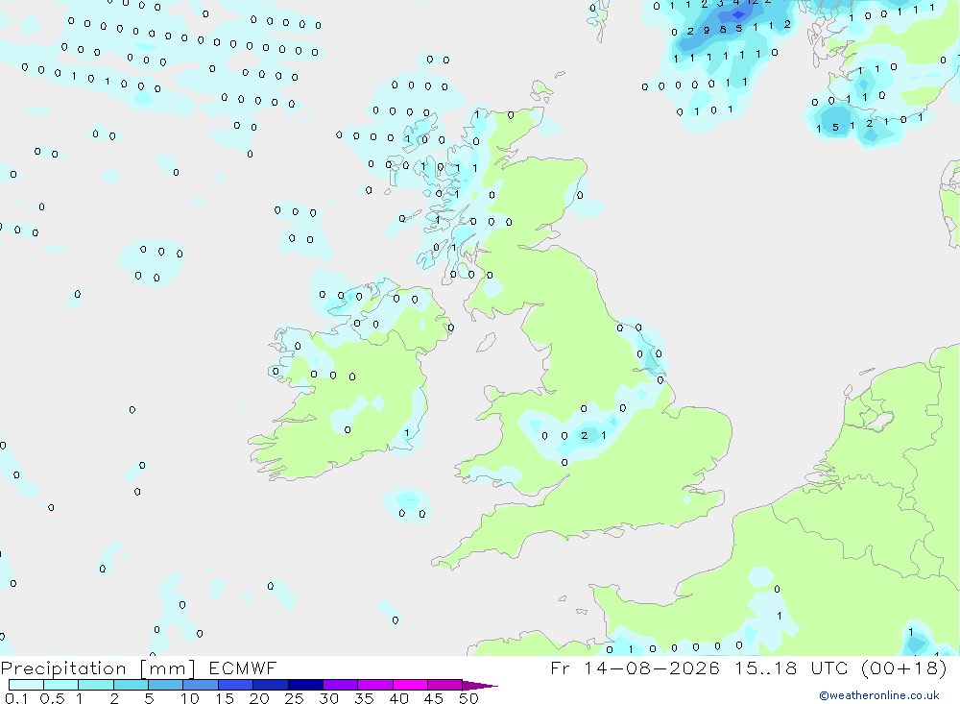960x704 pixels.
Task: Pick the 1–2 mm legend swatch
Action: point(95,685)
